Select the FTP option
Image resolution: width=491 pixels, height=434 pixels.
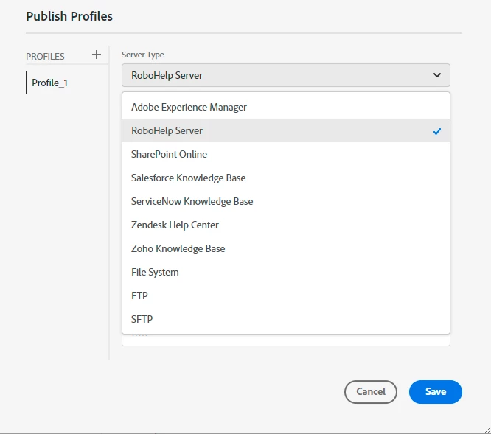139,295
